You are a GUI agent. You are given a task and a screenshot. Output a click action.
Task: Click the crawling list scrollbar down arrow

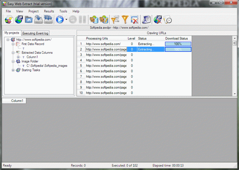point(235,94)
